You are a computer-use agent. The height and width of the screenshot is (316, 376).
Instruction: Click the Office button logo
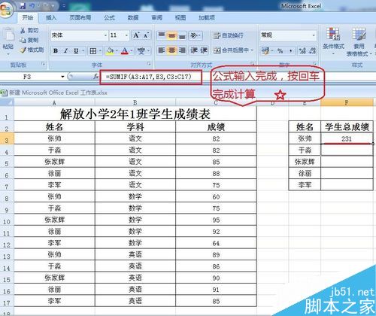(x=6, y=10)
